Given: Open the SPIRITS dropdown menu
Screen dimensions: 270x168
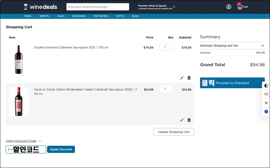Looking at the screenshot, I should pyautogui.click(x=45, y=16).
